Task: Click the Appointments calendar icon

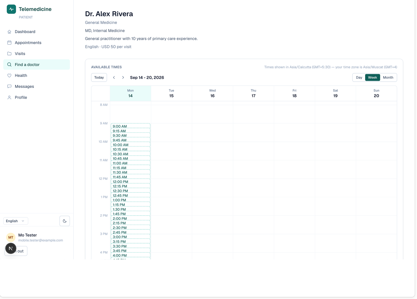Action: point(9,42)
